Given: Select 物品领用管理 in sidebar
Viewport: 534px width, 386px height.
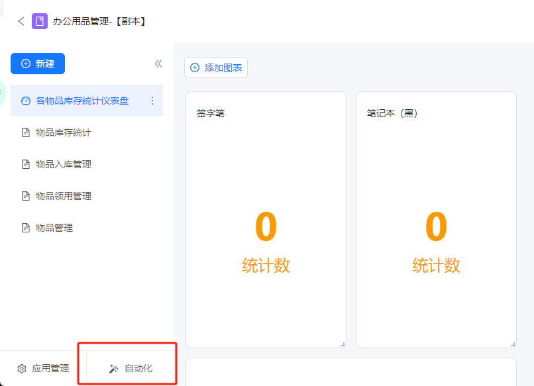Looking at the screenshot, I should click(x=87, y=196).
